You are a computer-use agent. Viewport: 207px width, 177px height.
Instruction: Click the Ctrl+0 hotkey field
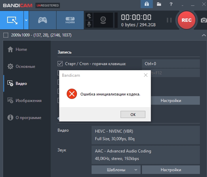click(171, 64)
